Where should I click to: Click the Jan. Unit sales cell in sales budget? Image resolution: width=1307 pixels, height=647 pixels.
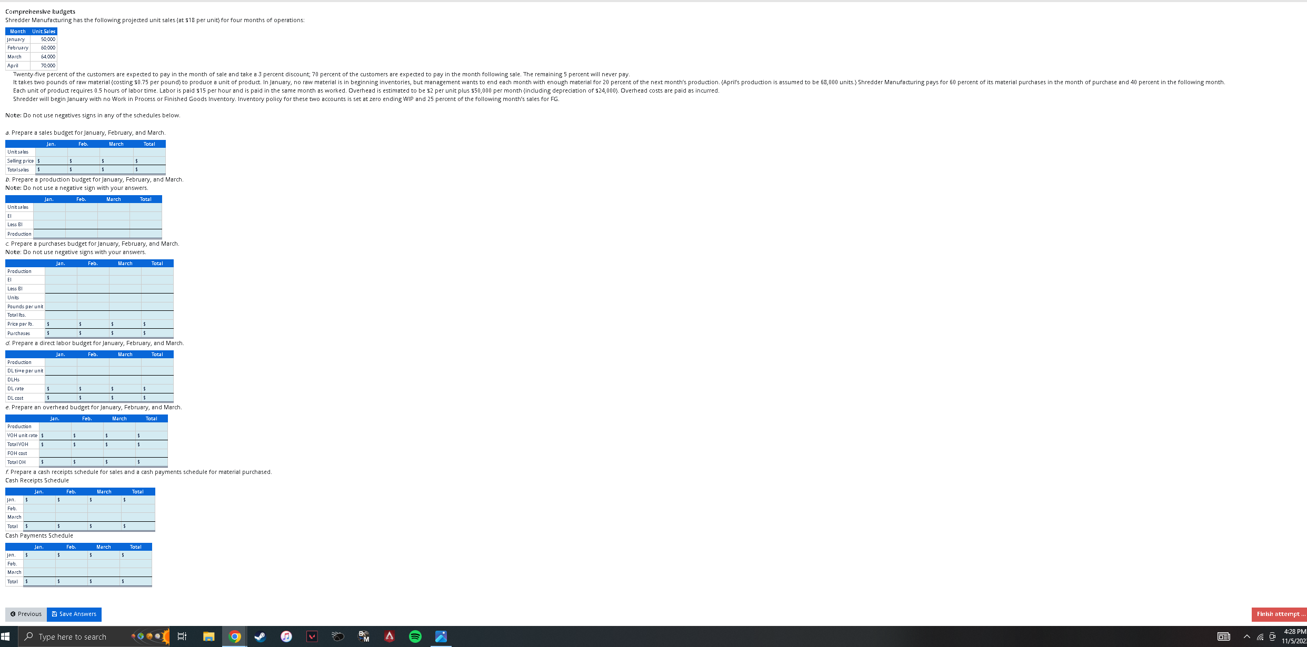[51, 151]
